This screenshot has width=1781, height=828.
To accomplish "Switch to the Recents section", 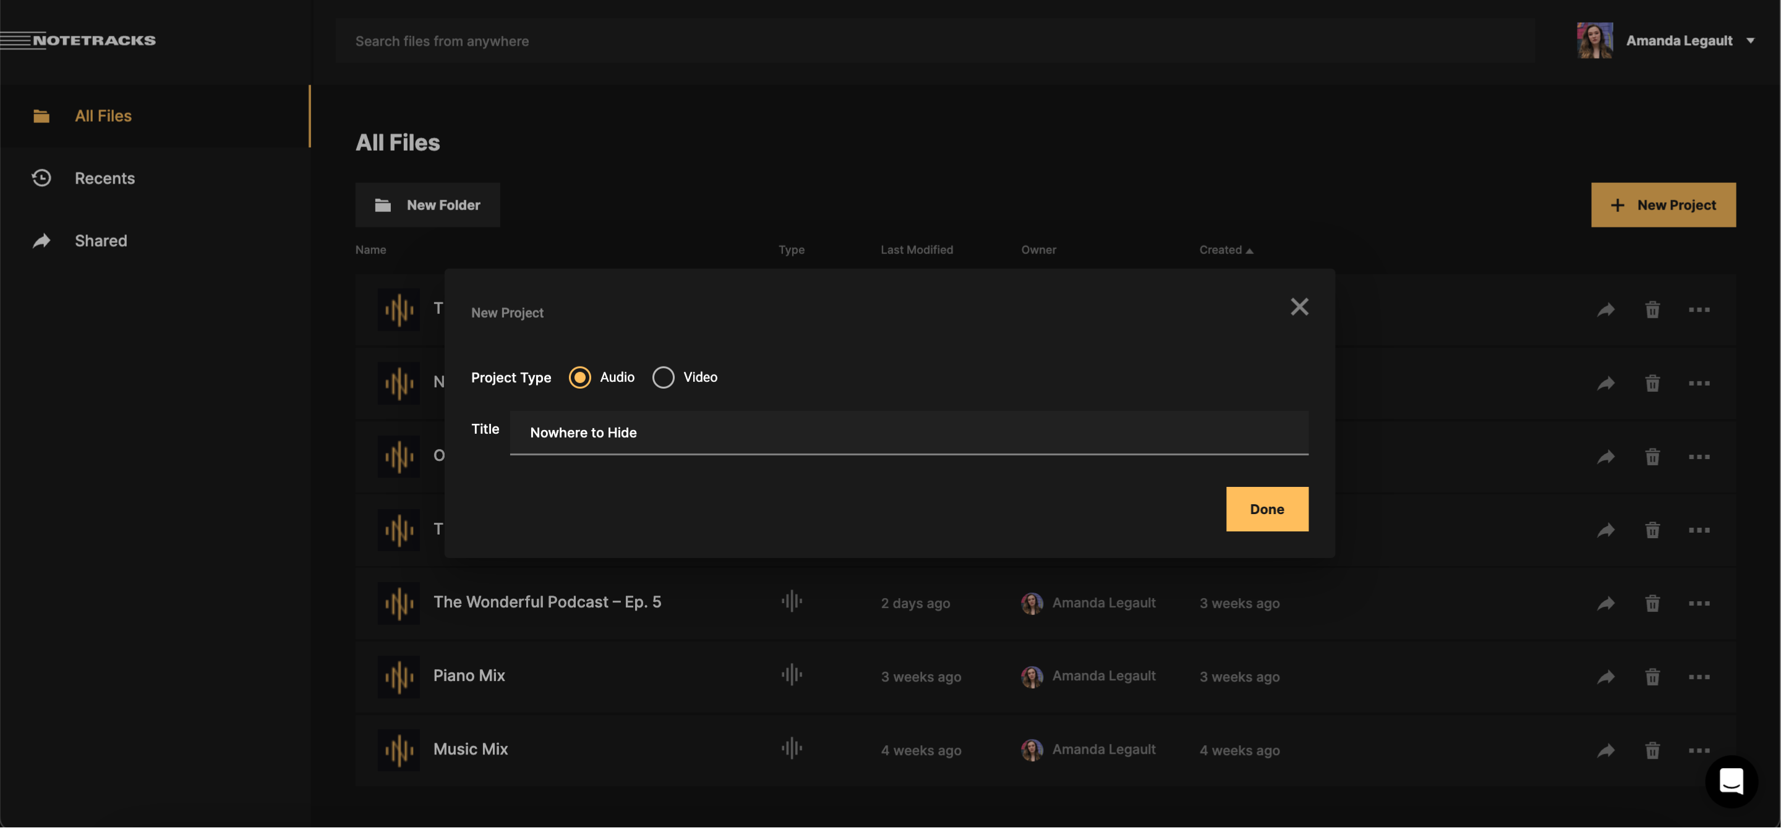I will (105, 177).
